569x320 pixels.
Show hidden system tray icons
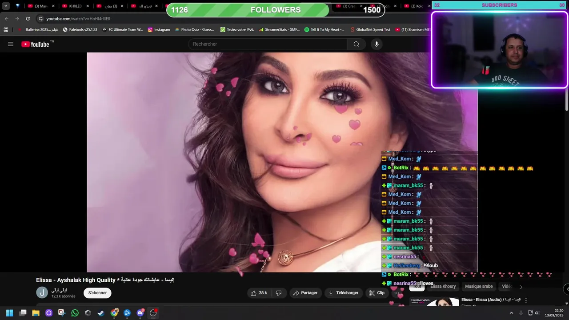[511, 313]
